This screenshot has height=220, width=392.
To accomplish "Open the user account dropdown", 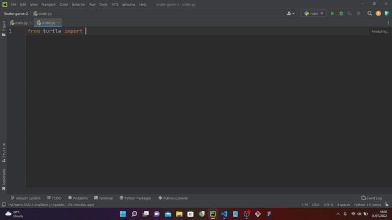I will pos(290,13).
